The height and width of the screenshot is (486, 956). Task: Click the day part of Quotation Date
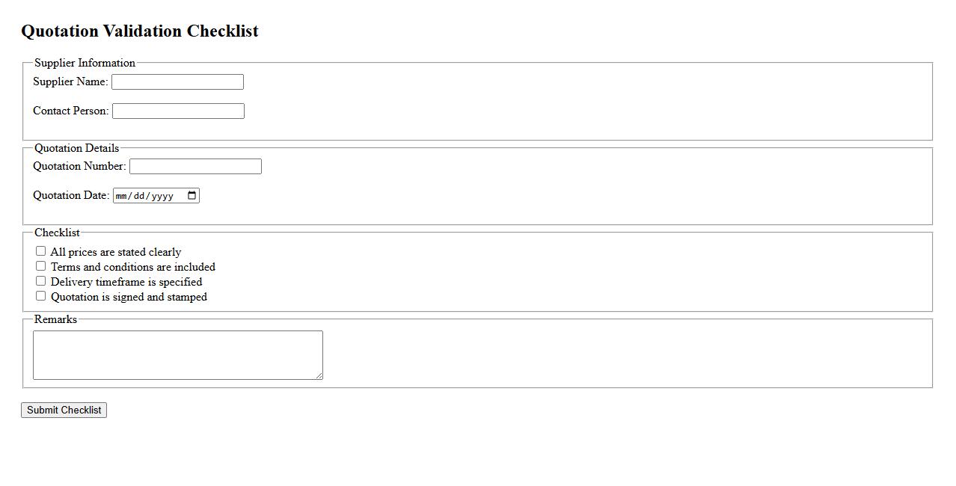140,196
